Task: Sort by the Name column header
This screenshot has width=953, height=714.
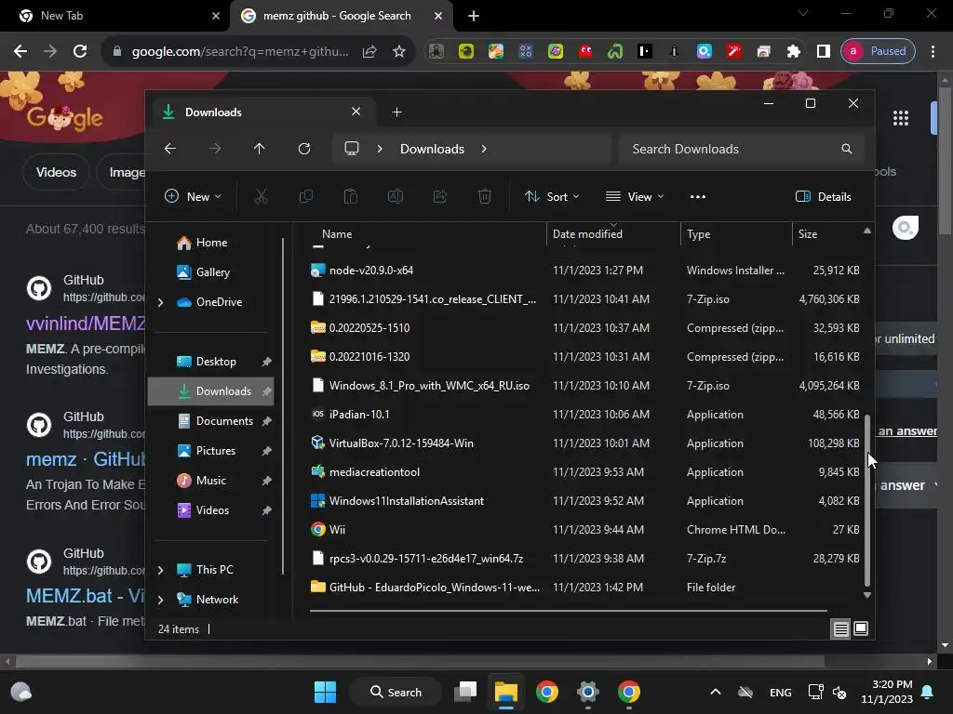Action: [x=337, y=234]
